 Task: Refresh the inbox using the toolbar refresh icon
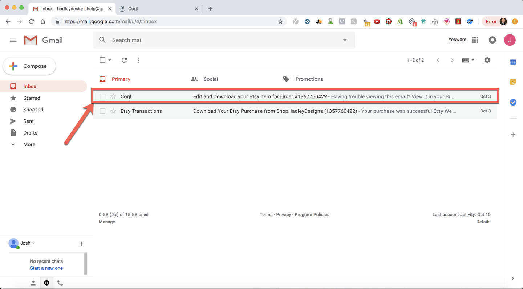[x=124, y=60]
